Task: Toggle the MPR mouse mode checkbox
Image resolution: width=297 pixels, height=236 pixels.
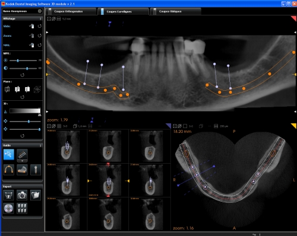Action: pyautogui.click(x=31, y=45)
